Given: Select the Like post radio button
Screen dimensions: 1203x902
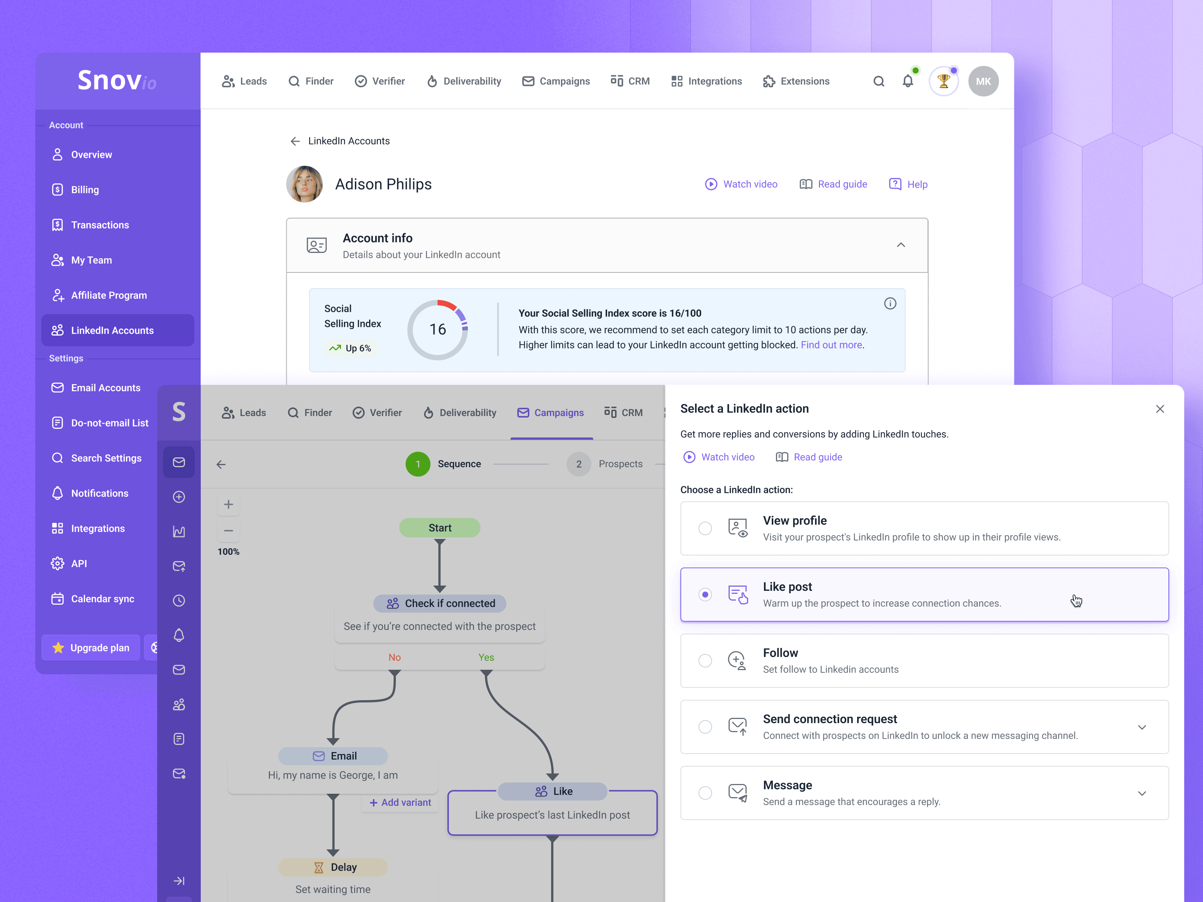Looking at the screenshot, I should (705, 595).
